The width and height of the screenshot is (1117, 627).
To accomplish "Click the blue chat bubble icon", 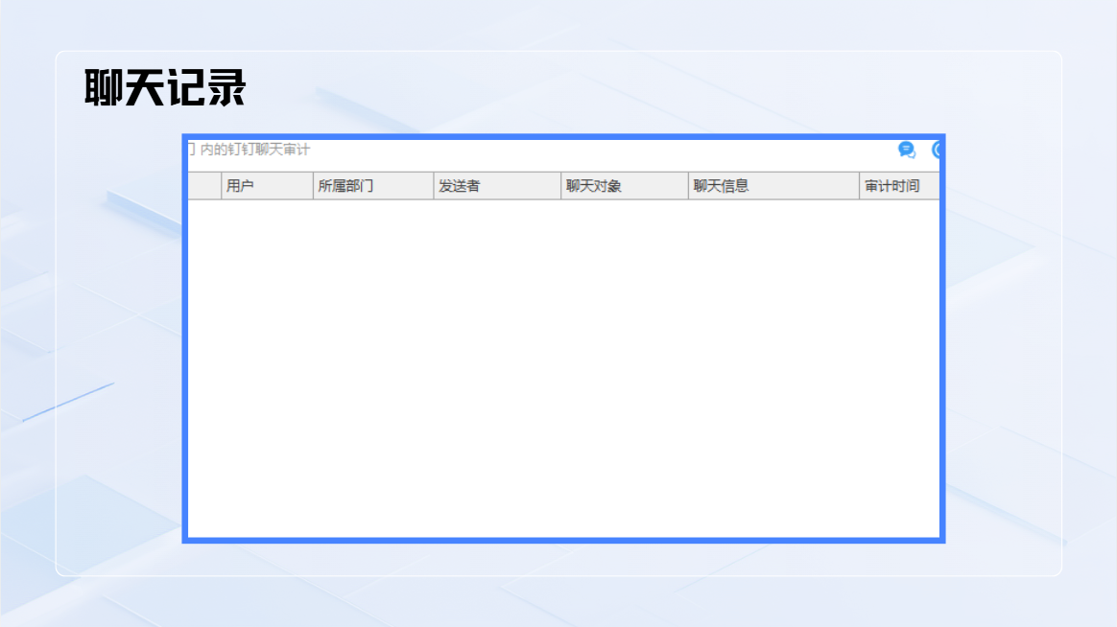I will (906, 150).
